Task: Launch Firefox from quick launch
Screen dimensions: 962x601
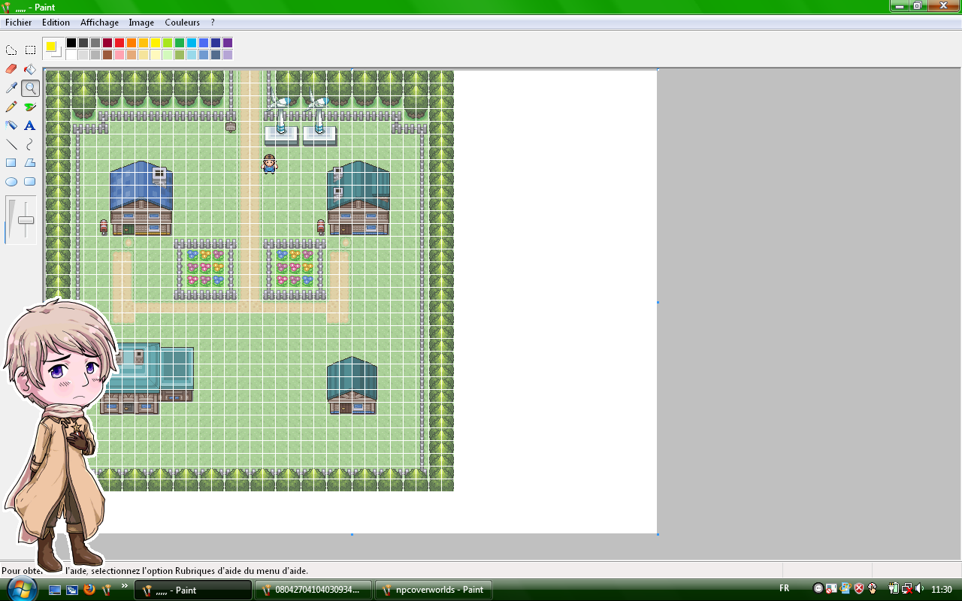Action: pos(89,590)
